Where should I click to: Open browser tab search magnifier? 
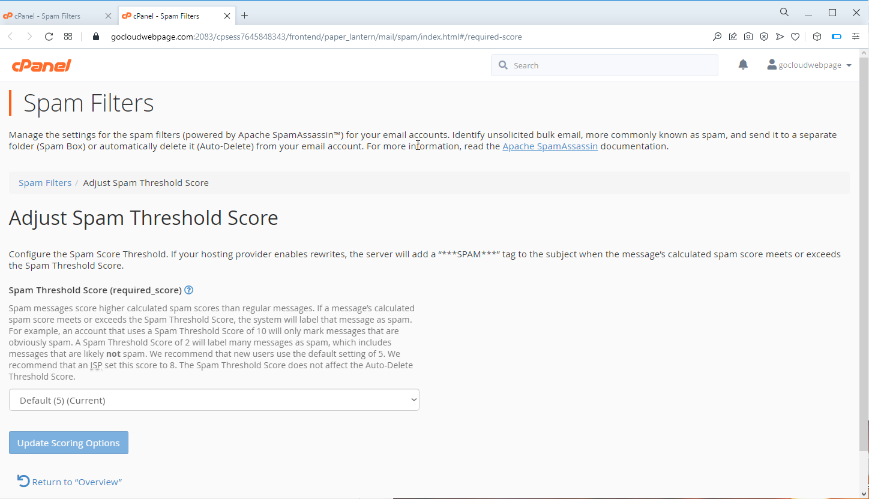(x=784, y=12)
